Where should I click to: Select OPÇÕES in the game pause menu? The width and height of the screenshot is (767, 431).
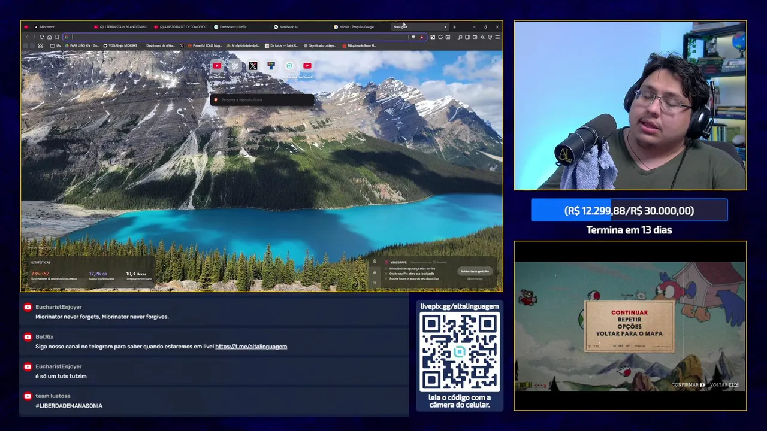click(629, 326)
